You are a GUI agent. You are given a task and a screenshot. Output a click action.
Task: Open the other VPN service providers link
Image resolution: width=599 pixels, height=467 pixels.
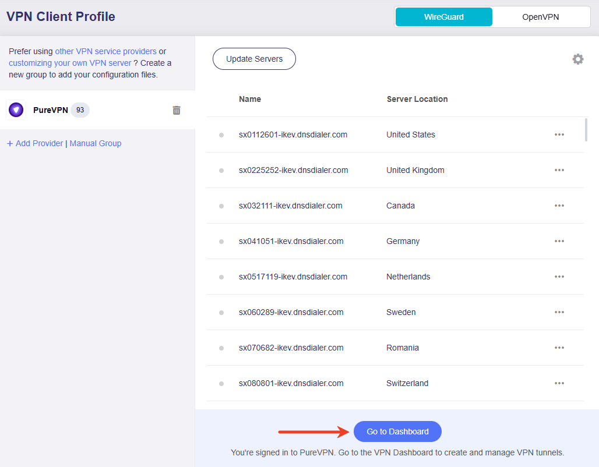(105, 51)
